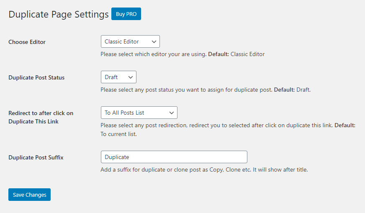Click the Duplicate Page Settings heading
365x213 pixels.
pos(59,14)
